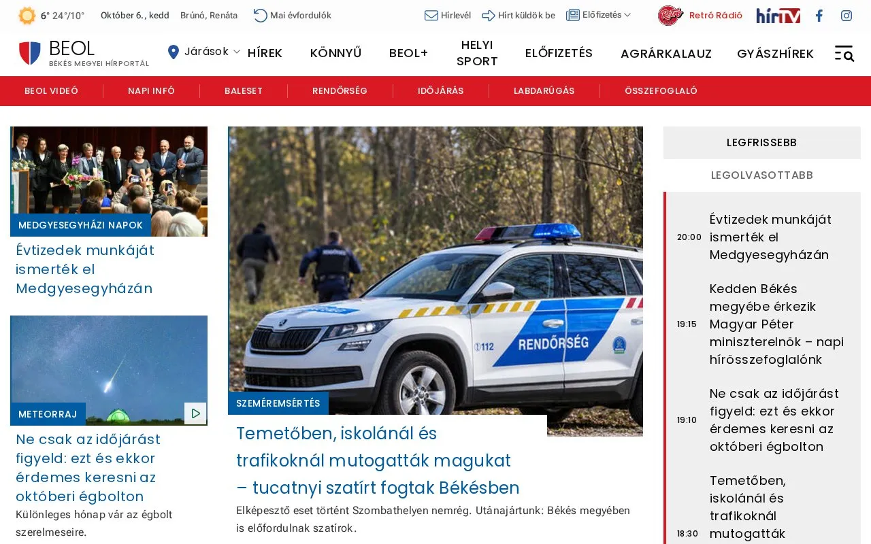Click the Hírt küldök be arrow icon
Screen dimensions: 871x544
coord(488,15)
